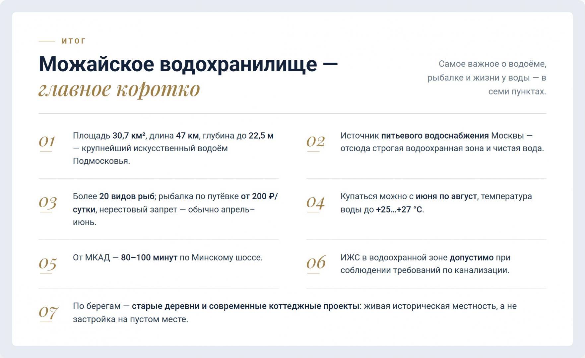Click bold 'от 200 ₽/' price text
The width and height of the screenshot is (585, 358).
click(x=259, y=196)
